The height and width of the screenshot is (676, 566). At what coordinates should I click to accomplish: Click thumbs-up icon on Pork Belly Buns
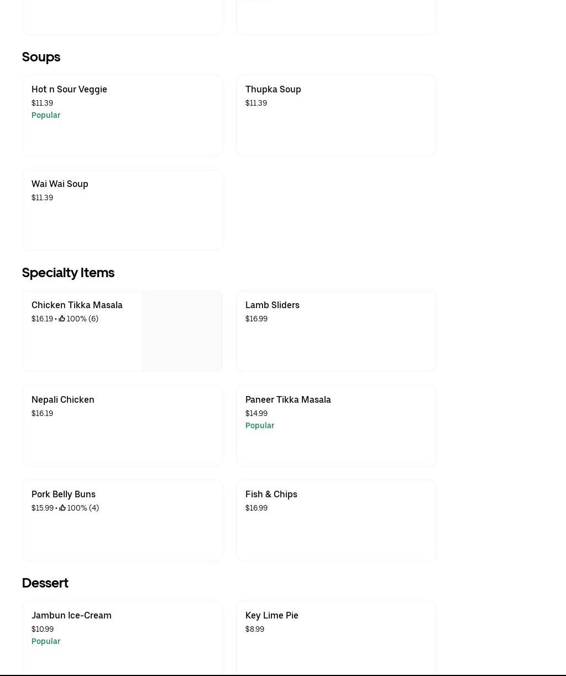pos(62,508)
